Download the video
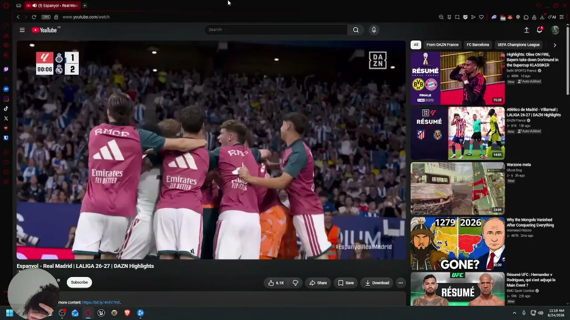Screen dimensions: 570x320 click(x=377, y=283)
